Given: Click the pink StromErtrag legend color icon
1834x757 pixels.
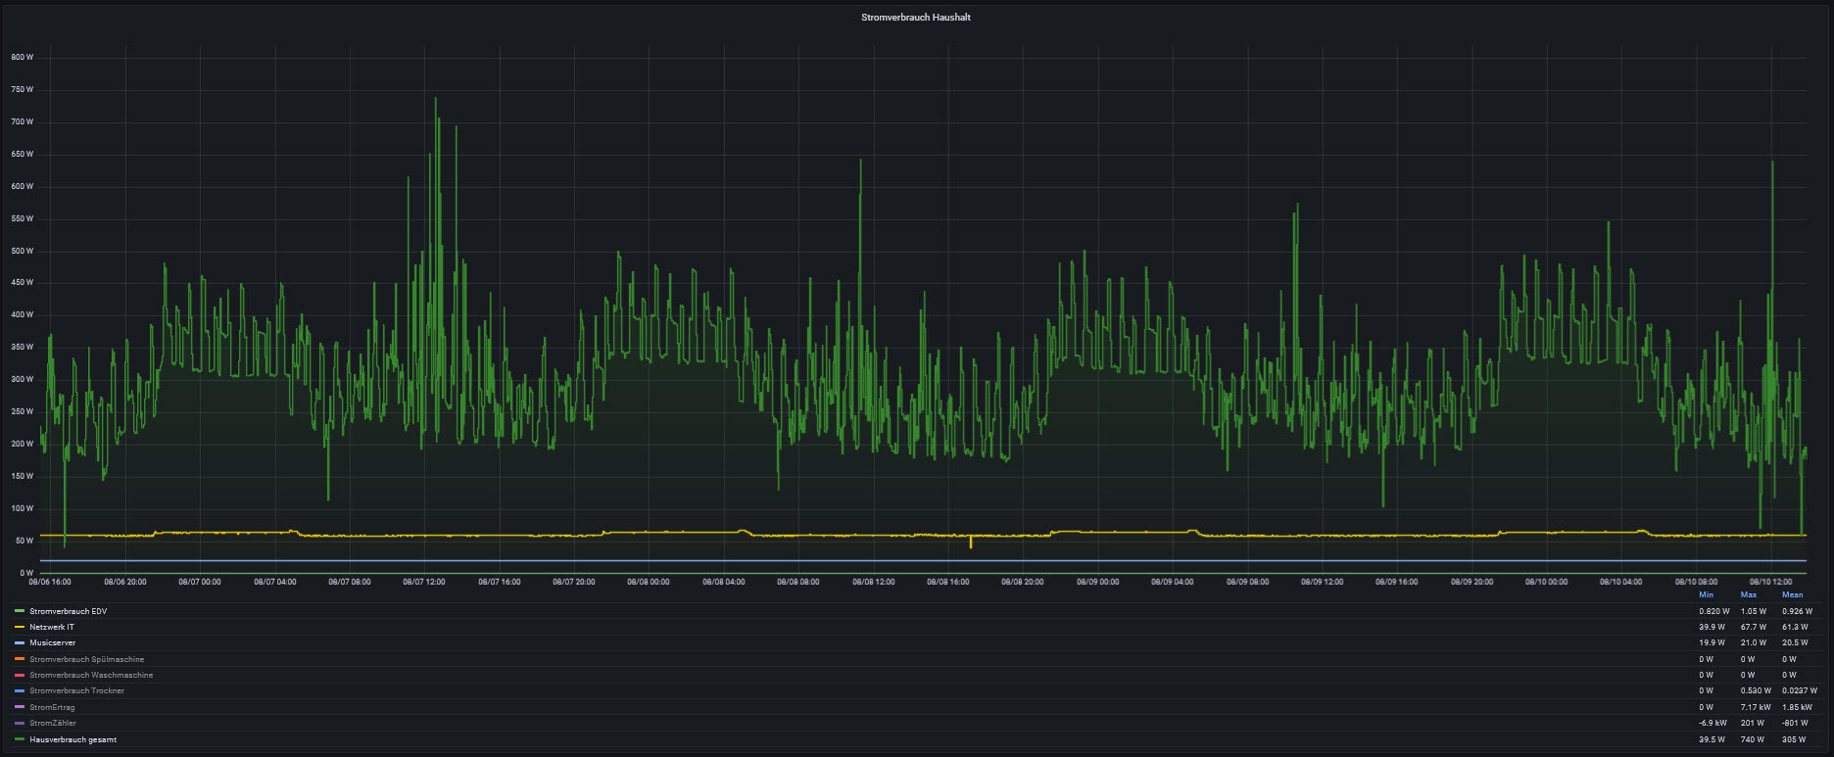Looking at the screenshot, I should tap(20, 707).
